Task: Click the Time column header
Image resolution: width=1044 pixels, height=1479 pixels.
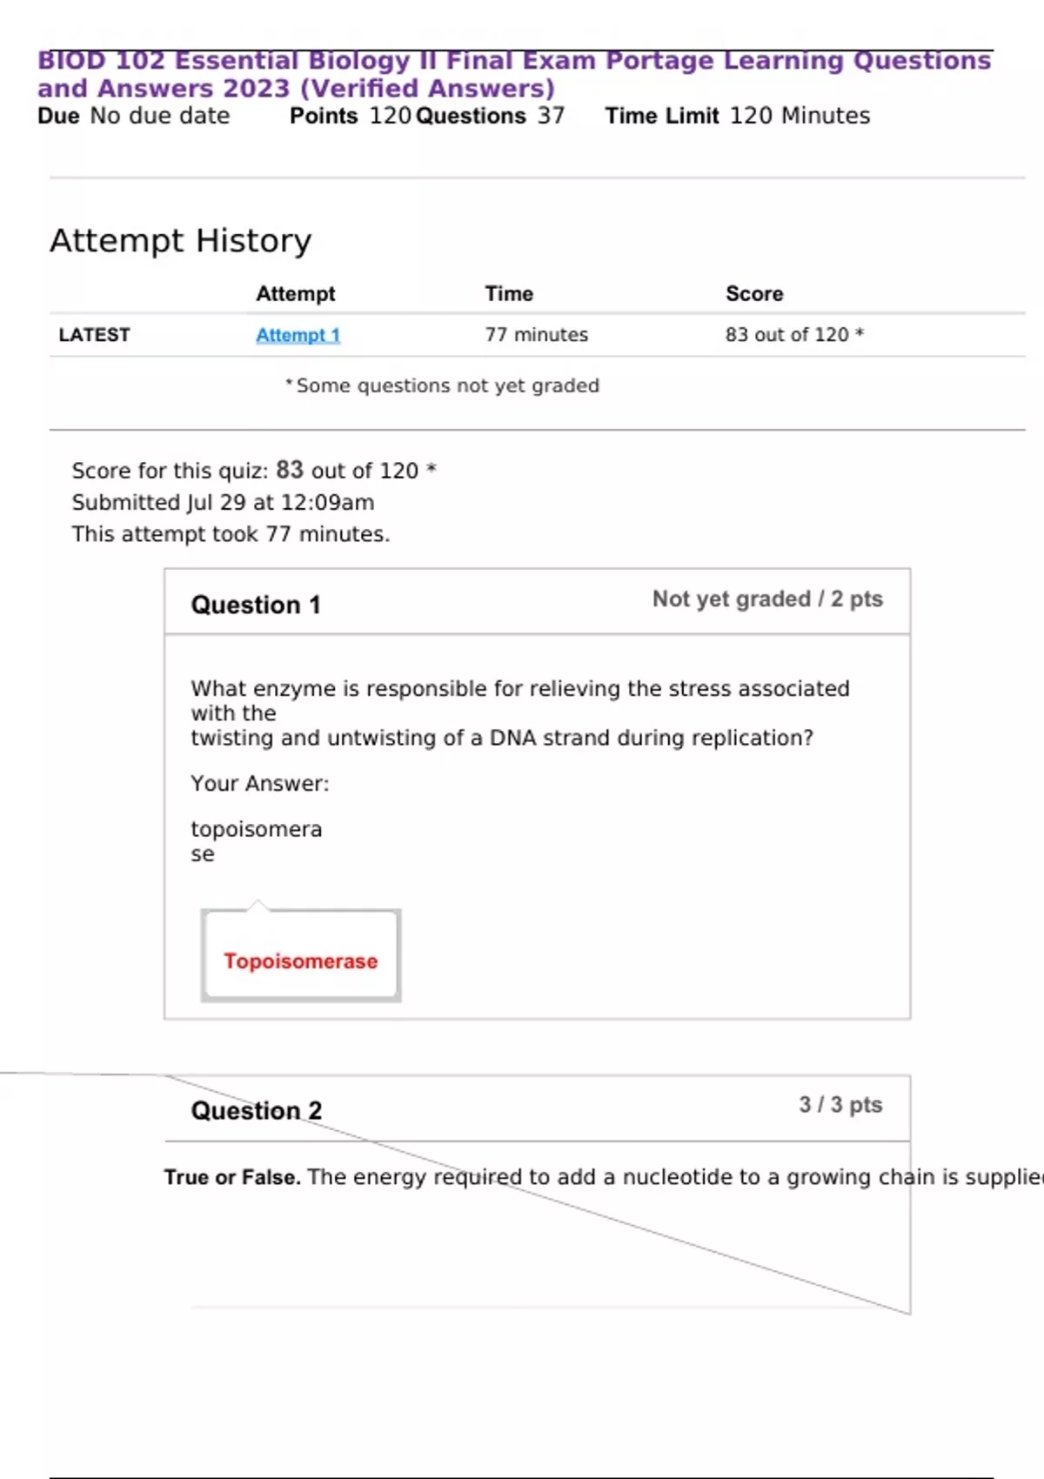Action: [x=509, y=294]
